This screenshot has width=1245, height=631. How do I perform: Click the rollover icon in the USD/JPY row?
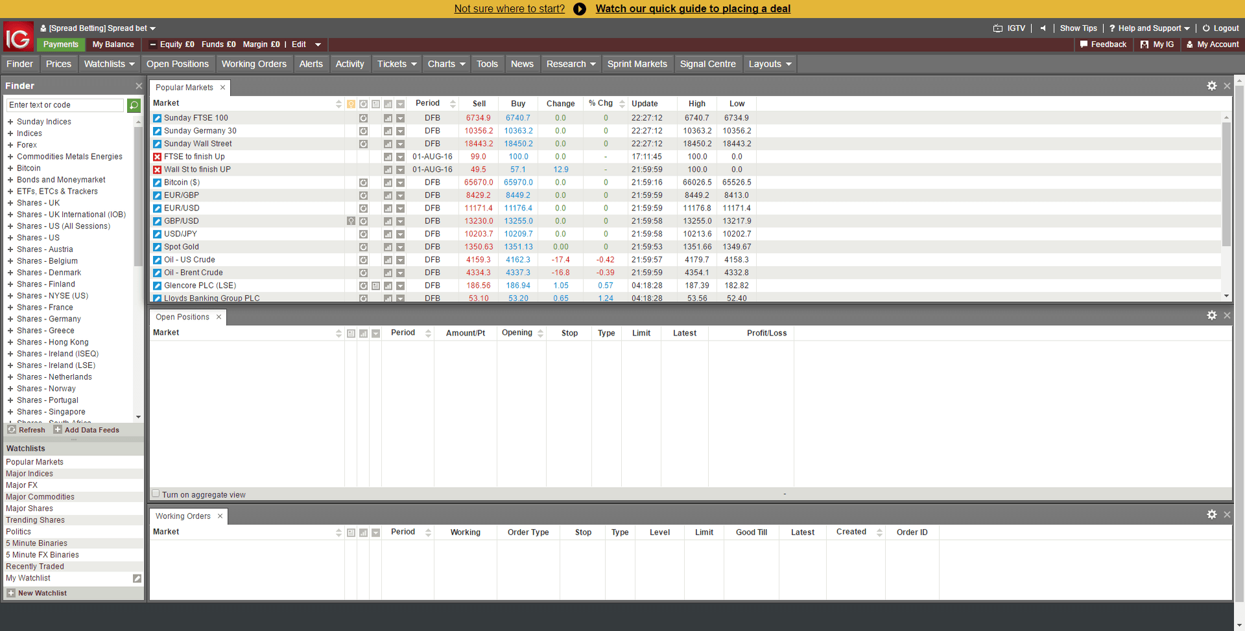pyautogui.click(x=363, y=235)
